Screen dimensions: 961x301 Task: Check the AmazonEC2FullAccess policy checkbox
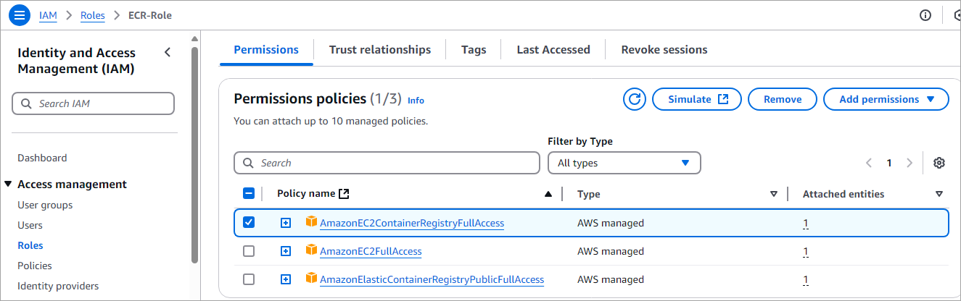[x=249, y=251]
